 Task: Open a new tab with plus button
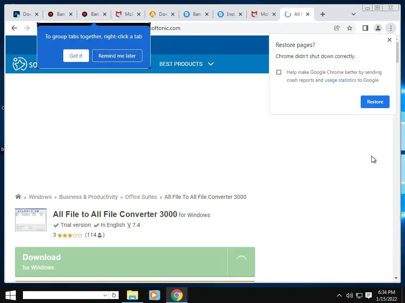[x=323, y=14]
